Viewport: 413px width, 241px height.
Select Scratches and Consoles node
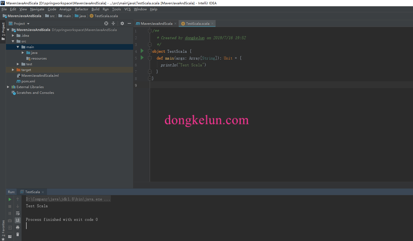point(33,93)
